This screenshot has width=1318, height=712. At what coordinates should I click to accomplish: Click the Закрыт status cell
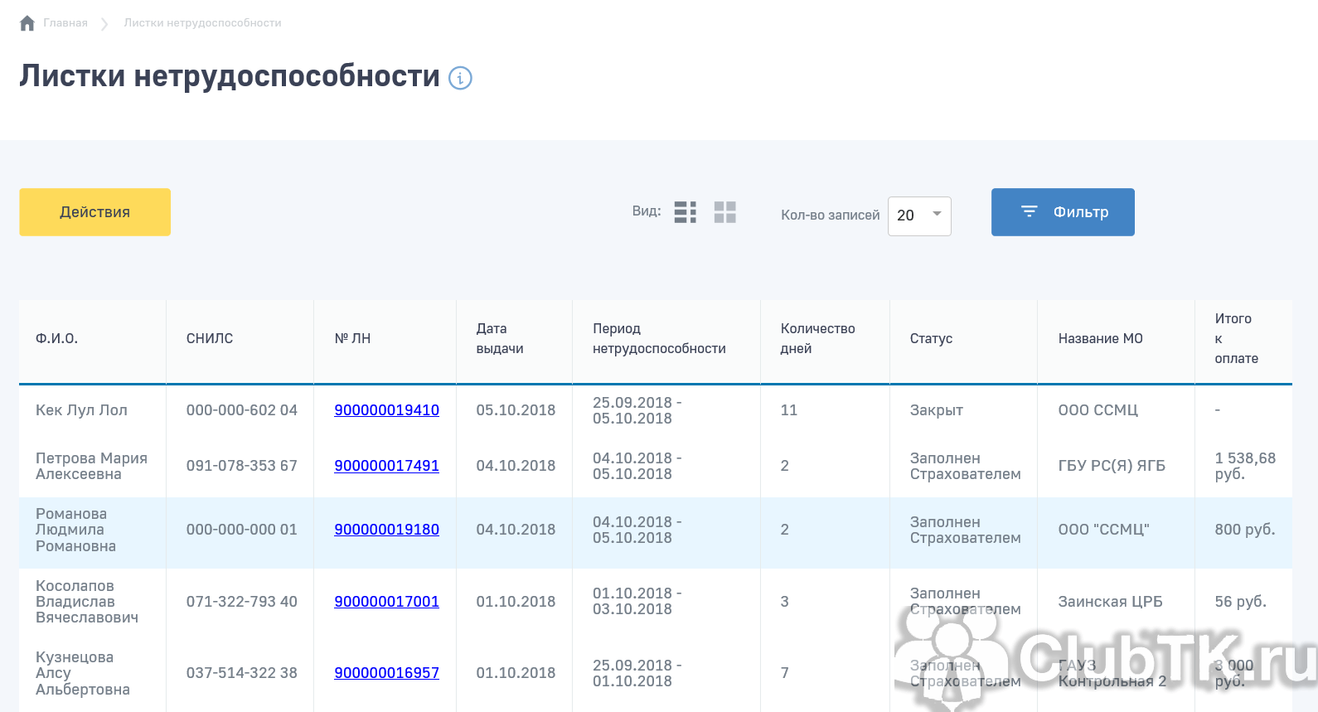point(937,410)
